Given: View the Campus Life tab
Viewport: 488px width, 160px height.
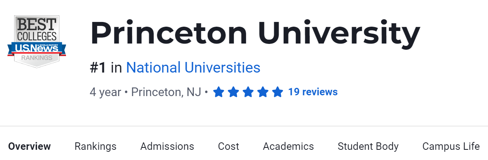Looking at the screenshot, I should point(451,146).
